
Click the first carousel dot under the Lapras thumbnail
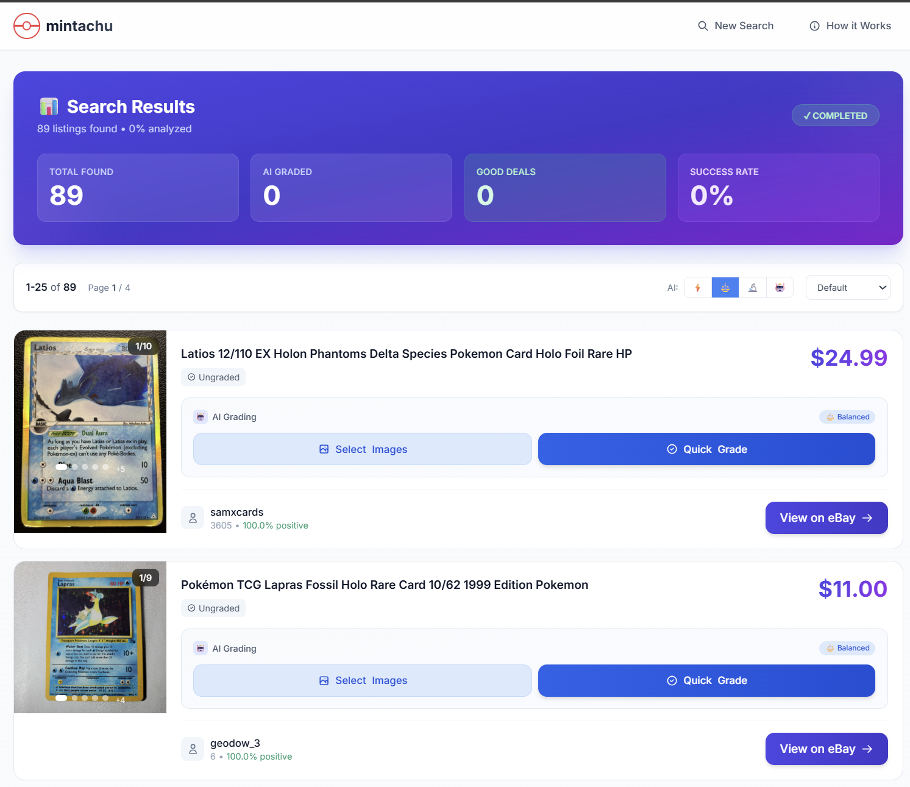[x=60, y=698]
